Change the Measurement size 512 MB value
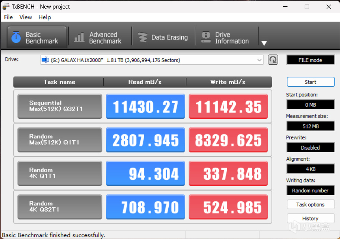The image size is (340, 239). (310, 126)
